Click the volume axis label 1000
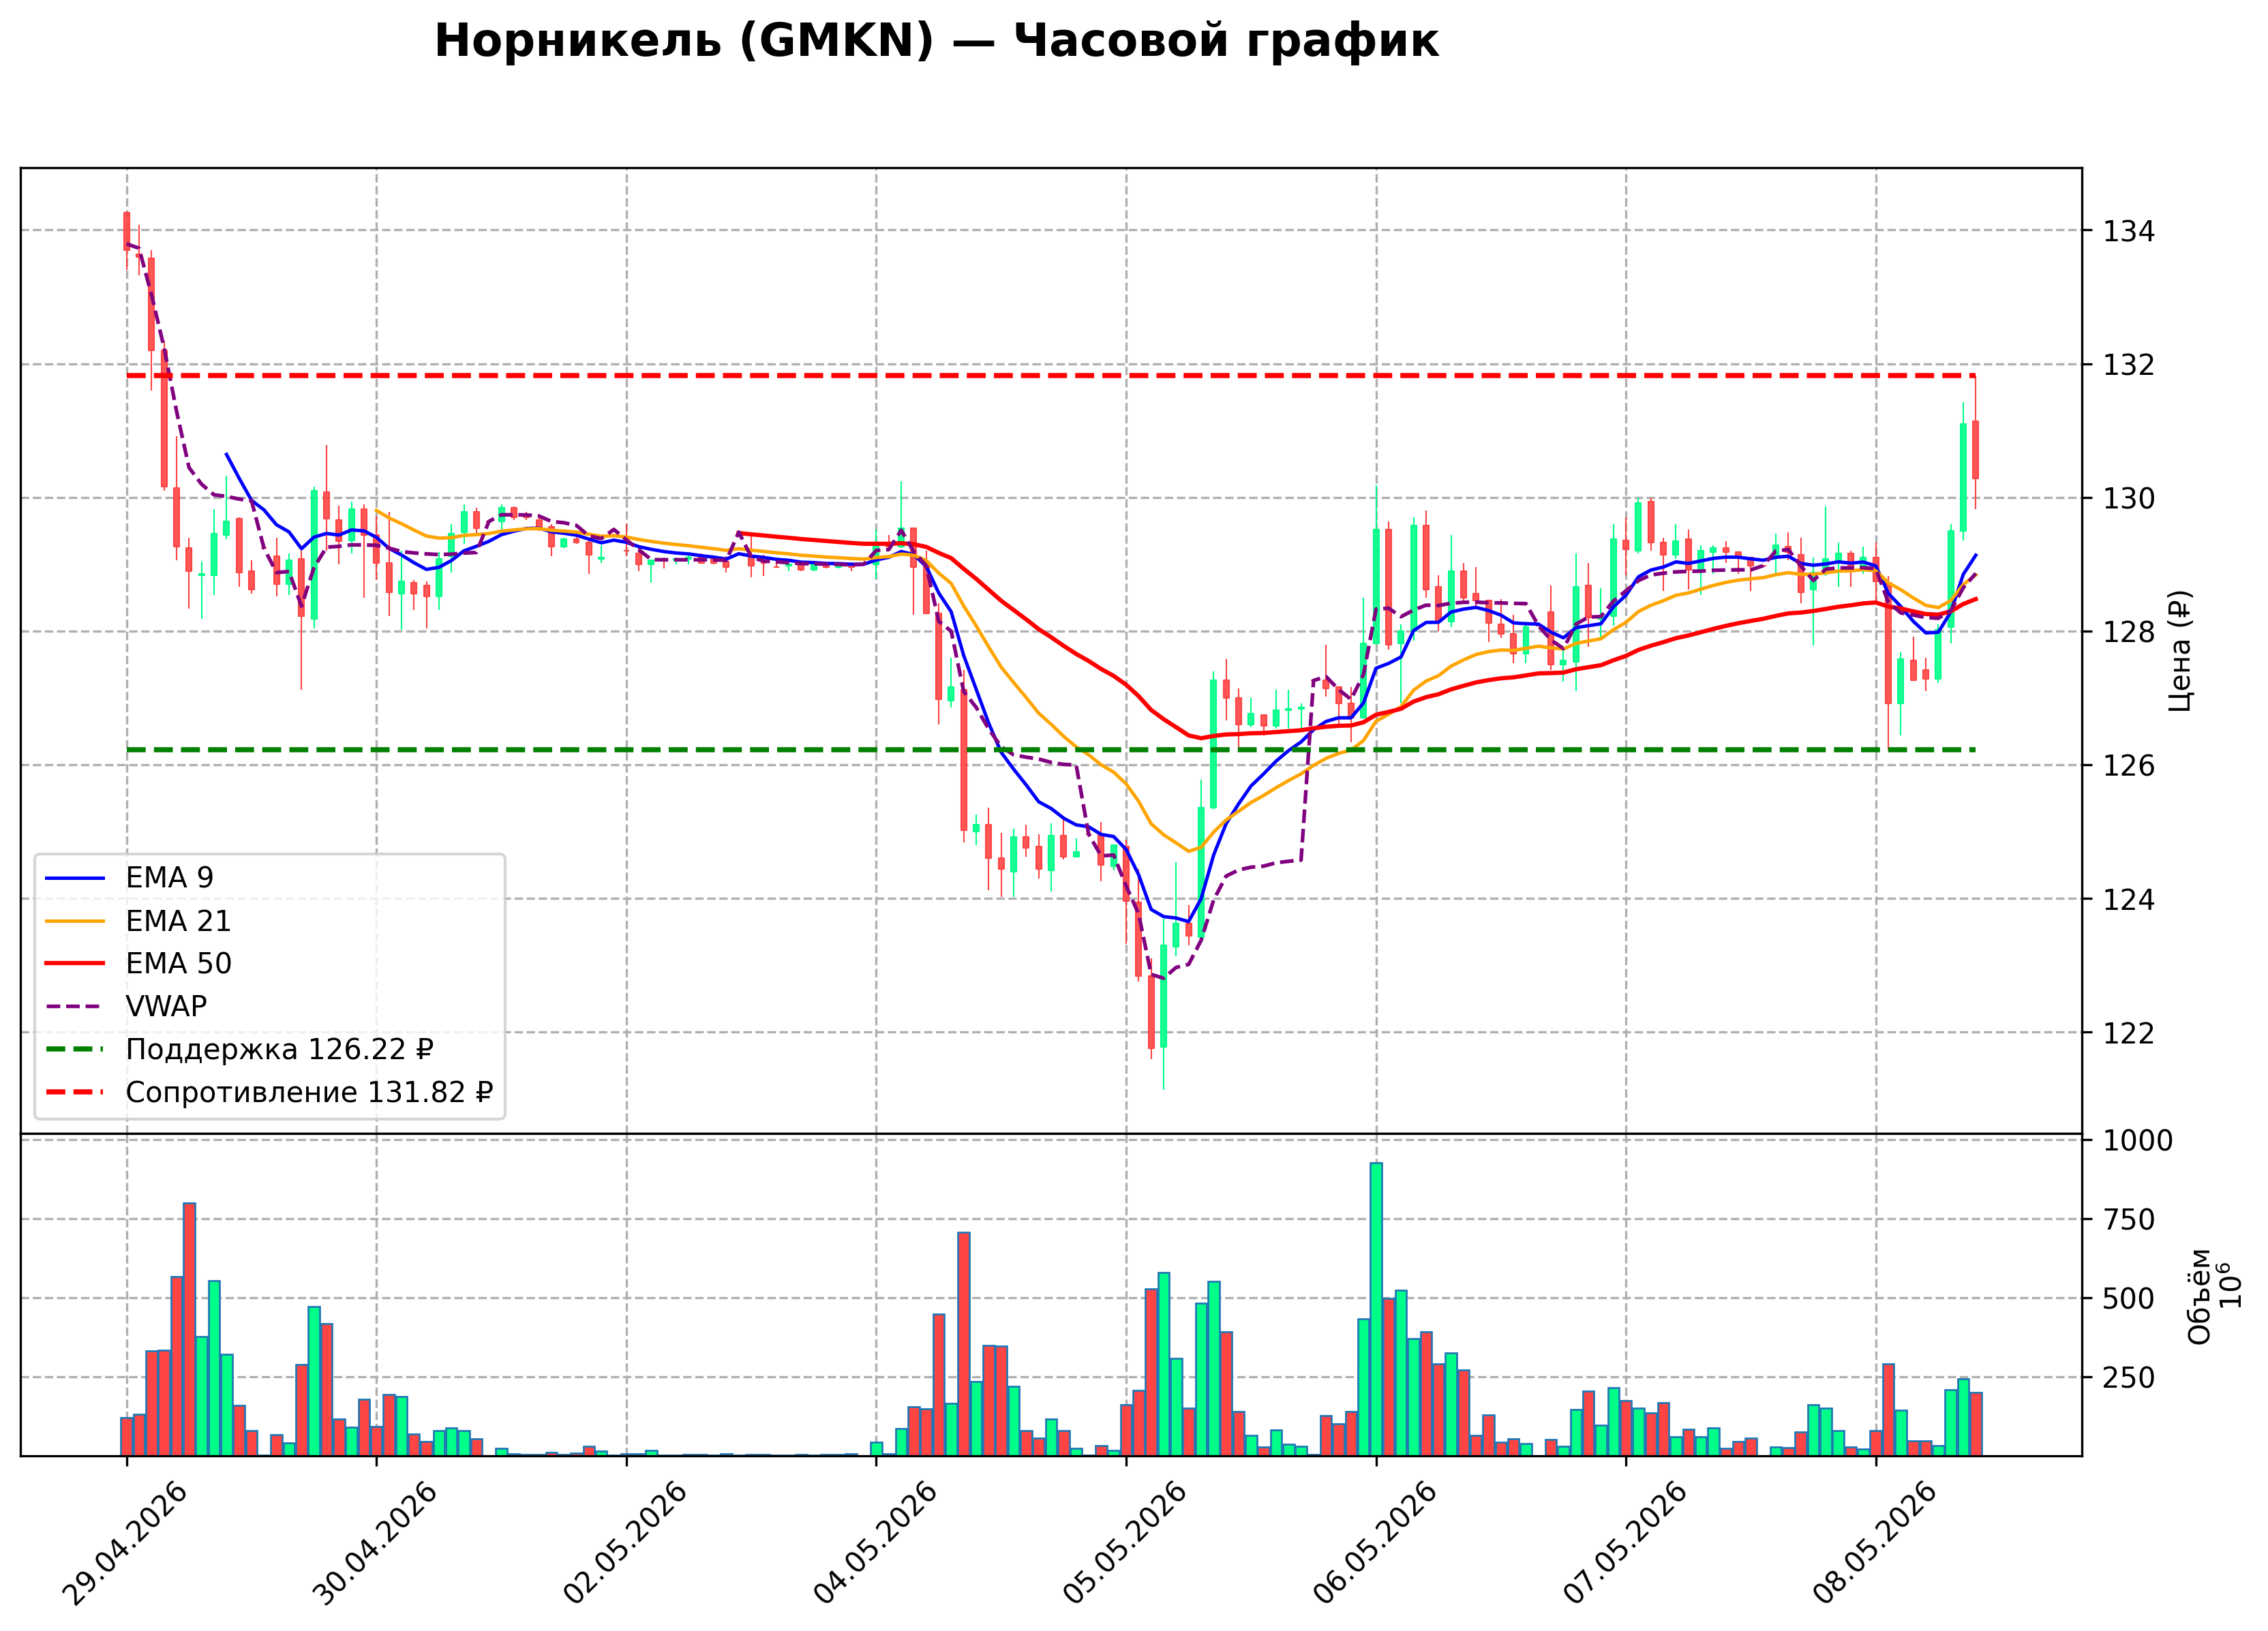Image resolution: width=2268 pixels, height=1631 pixels. click(2138, 1141)
